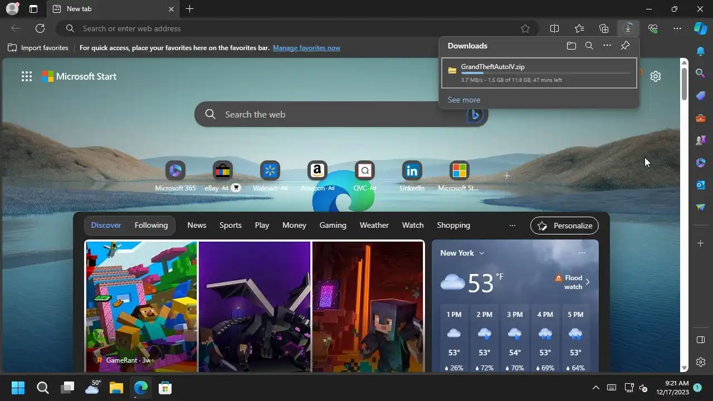The width and height of the screenshot is (713, 401).
Task: Open sidebar Tools briefcase icon
Action: (x=701, y=118)
